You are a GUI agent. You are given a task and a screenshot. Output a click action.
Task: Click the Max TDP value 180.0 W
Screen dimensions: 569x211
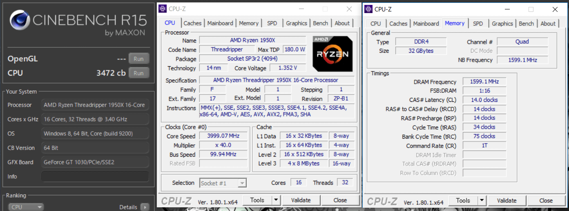pyautogui.click(x=294, y=49)
